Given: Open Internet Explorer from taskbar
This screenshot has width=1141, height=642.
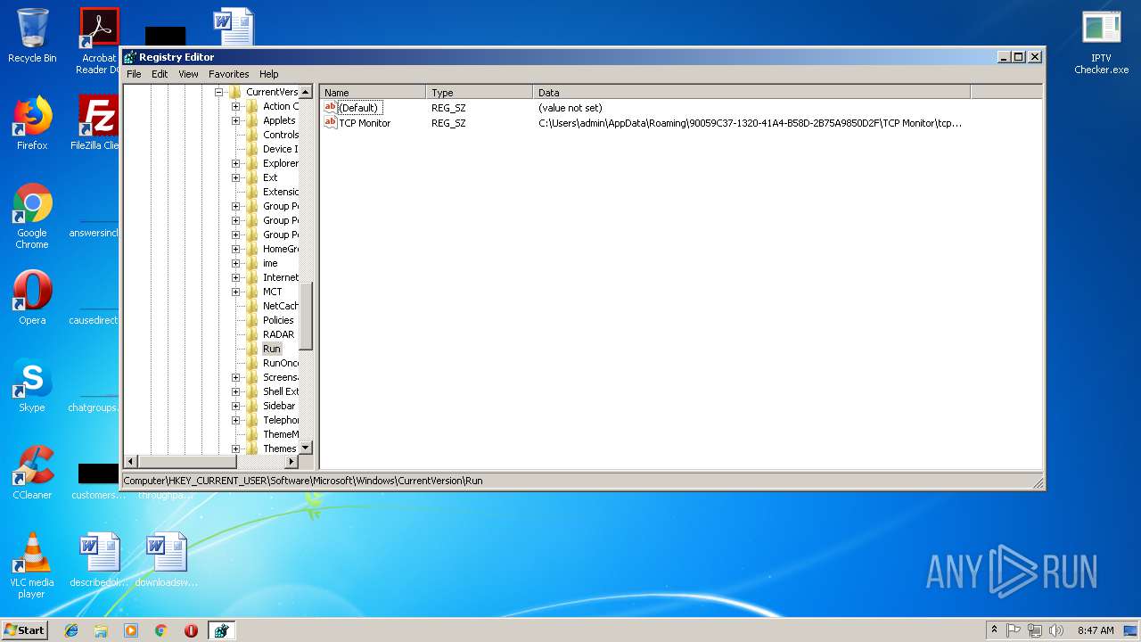Looking at the screenshot, I should pyautogui.click(x=71, y=630).
